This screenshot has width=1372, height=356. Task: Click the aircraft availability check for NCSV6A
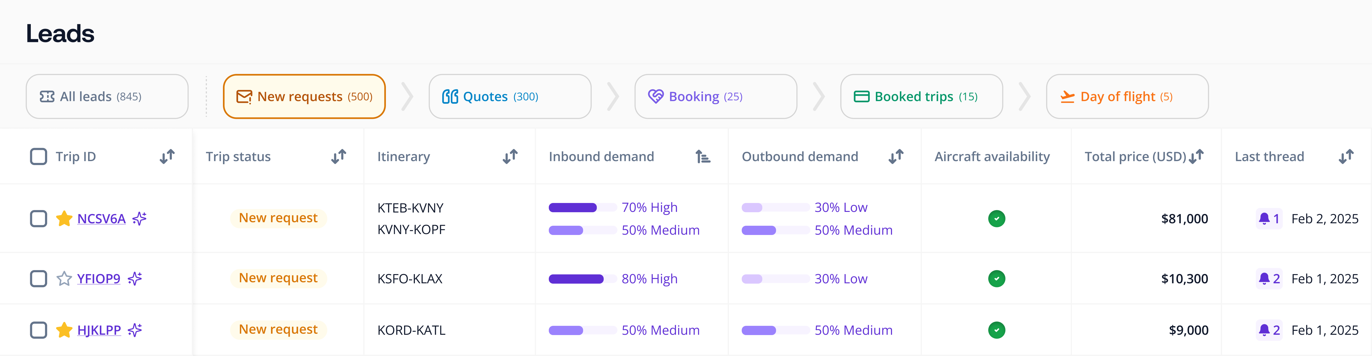[x=997, y=219]
